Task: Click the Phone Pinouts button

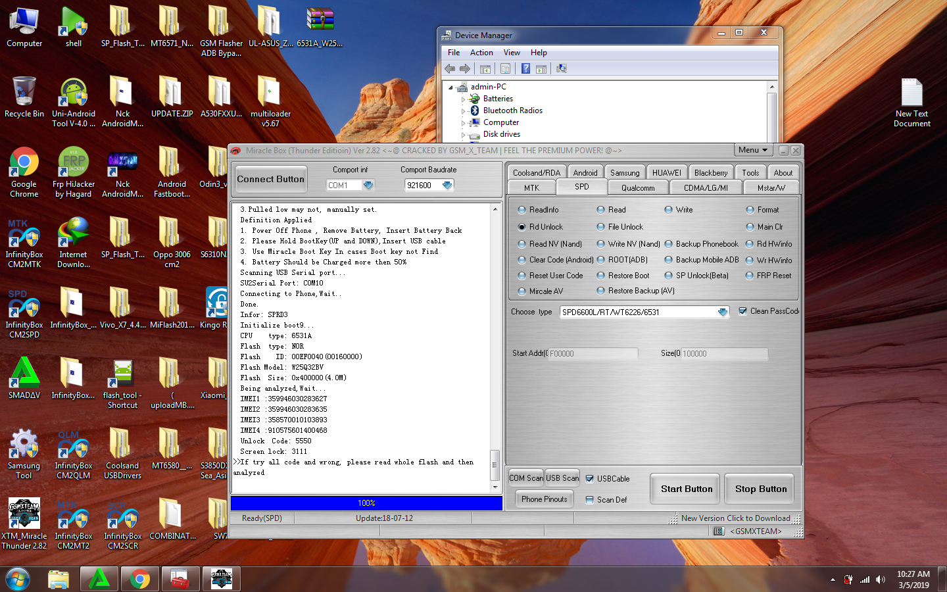Action: coord(544,499)
